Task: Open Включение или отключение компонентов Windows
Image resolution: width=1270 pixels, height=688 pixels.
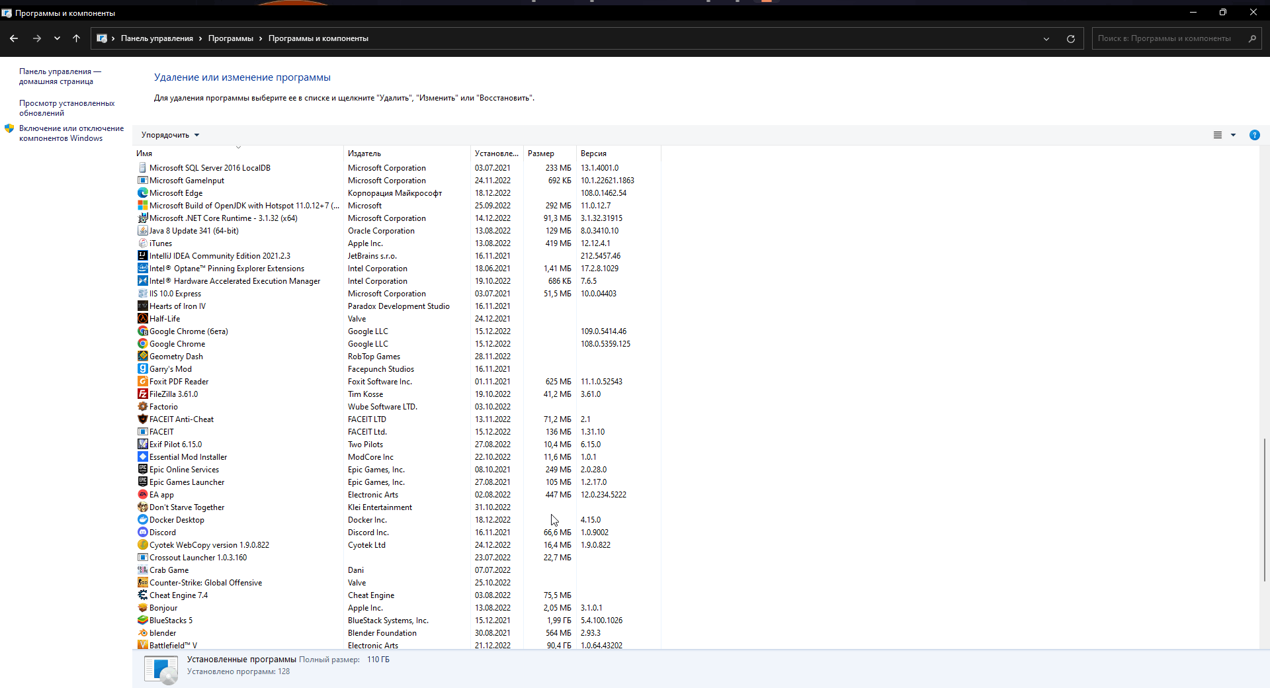Action: (x=71, y=133)
